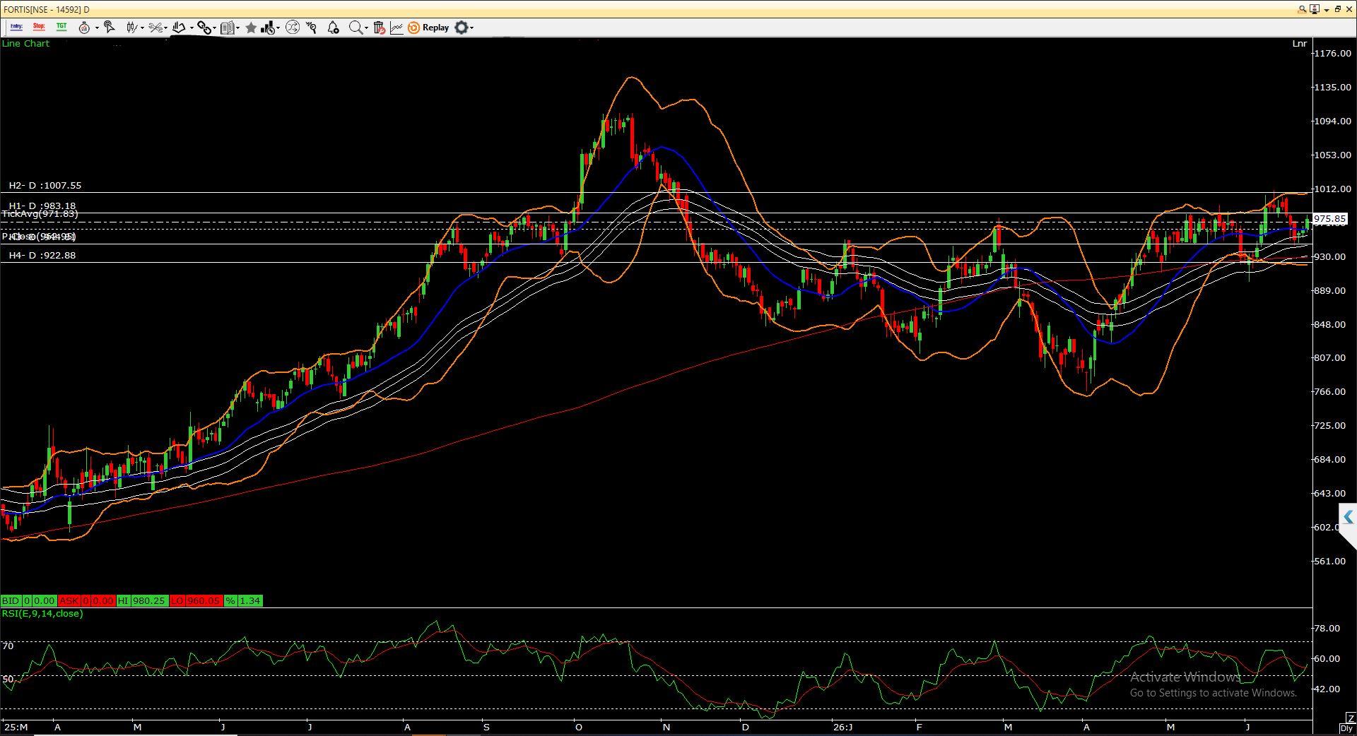Image resolution: width=1357 pixels, height=736 pixels.
Task: Click the Entry marker tool
Action: (x=16, y=27)
